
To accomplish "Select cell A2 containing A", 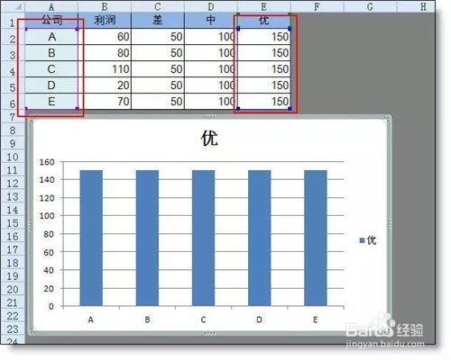I will pos(51,37).
